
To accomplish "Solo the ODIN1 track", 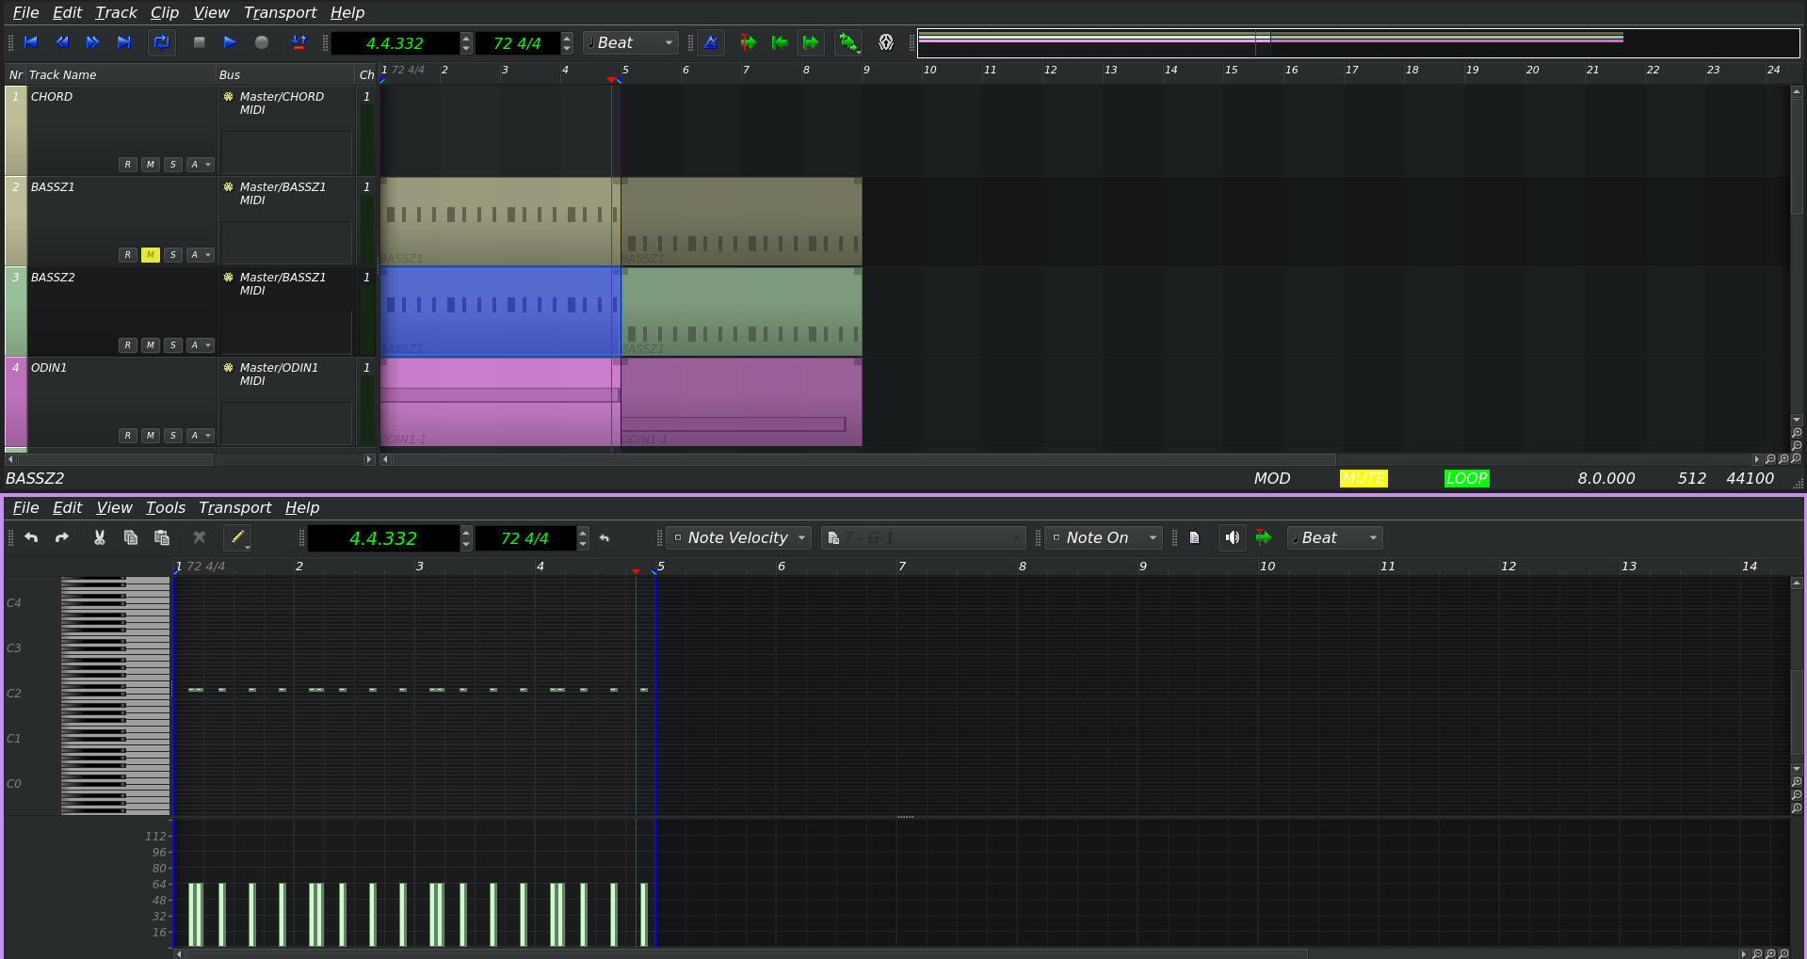I will click(x=173, y=436).
